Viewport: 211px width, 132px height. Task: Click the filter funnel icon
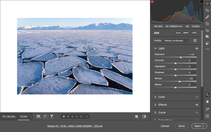point(52,116)
